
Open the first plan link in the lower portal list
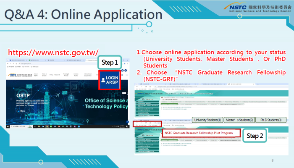coord(177,143)
